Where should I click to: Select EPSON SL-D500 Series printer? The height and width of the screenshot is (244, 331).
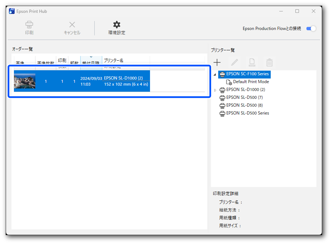click(247, 113)
